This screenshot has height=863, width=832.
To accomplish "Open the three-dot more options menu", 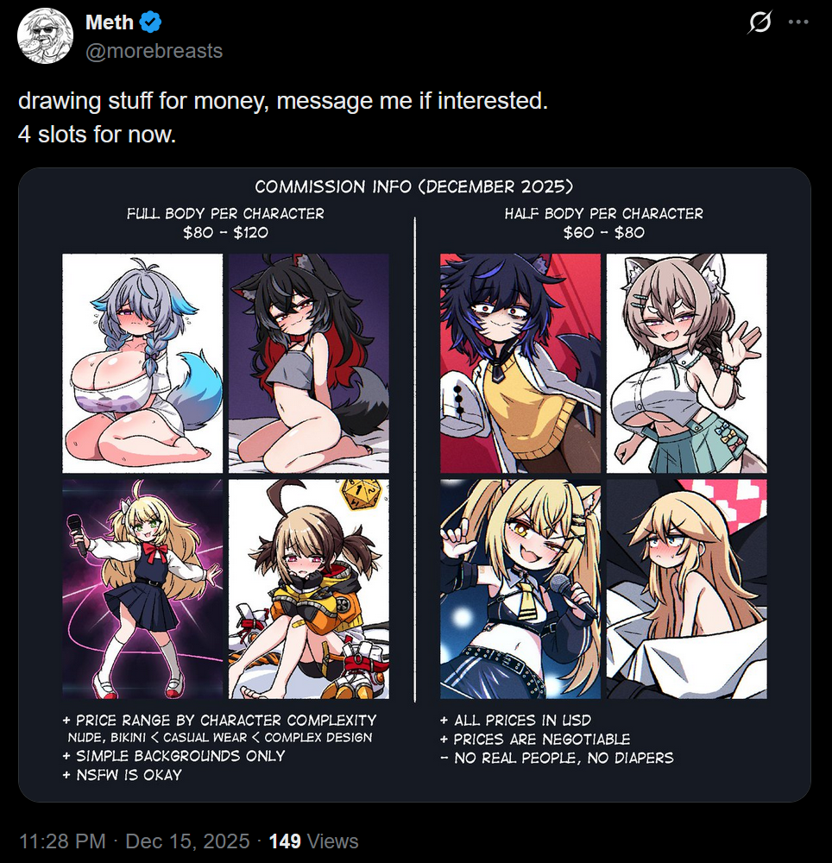I will pyautogui.click(x=797, y=22).
